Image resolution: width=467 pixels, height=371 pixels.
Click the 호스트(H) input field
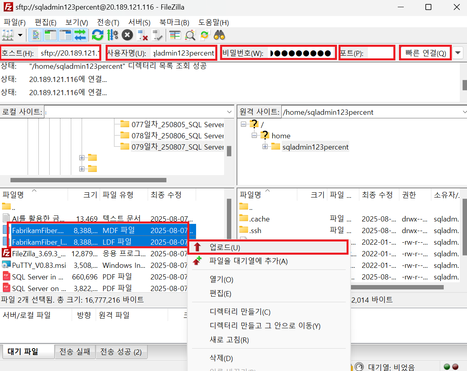point(69,53)
